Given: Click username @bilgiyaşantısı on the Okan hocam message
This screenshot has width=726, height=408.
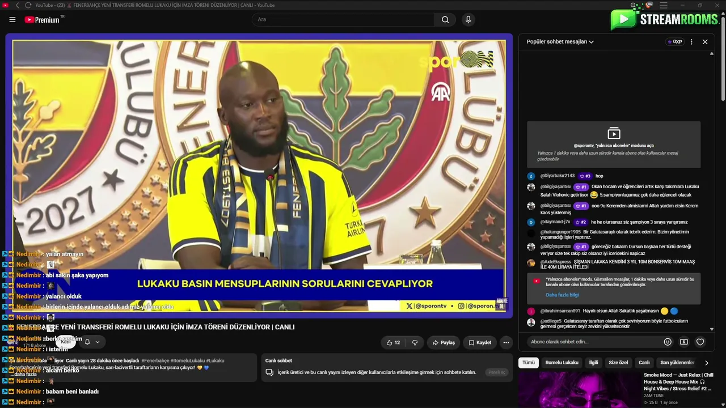Looking at the screenshot, I should [555, 186].
